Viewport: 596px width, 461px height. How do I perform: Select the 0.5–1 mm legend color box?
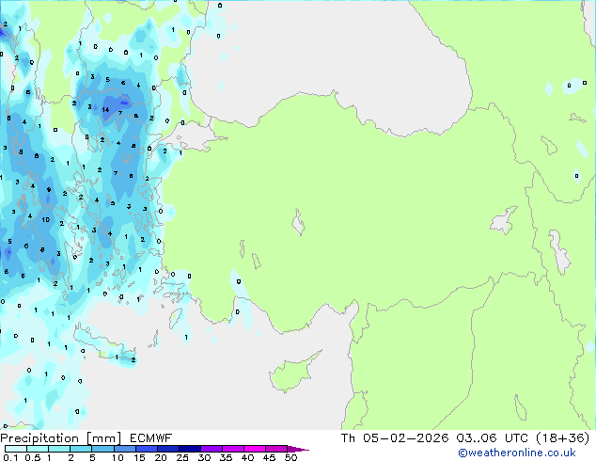(x=38, y=449)
